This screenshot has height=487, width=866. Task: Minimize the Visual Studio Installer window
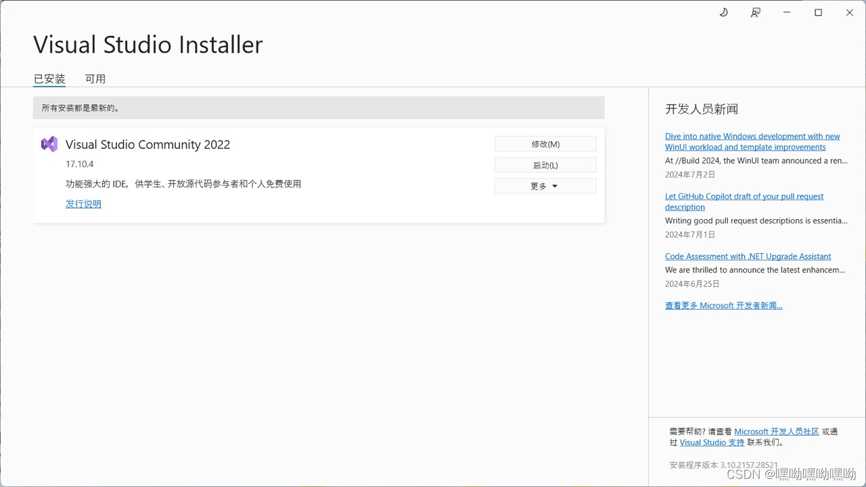pos(787,12)
